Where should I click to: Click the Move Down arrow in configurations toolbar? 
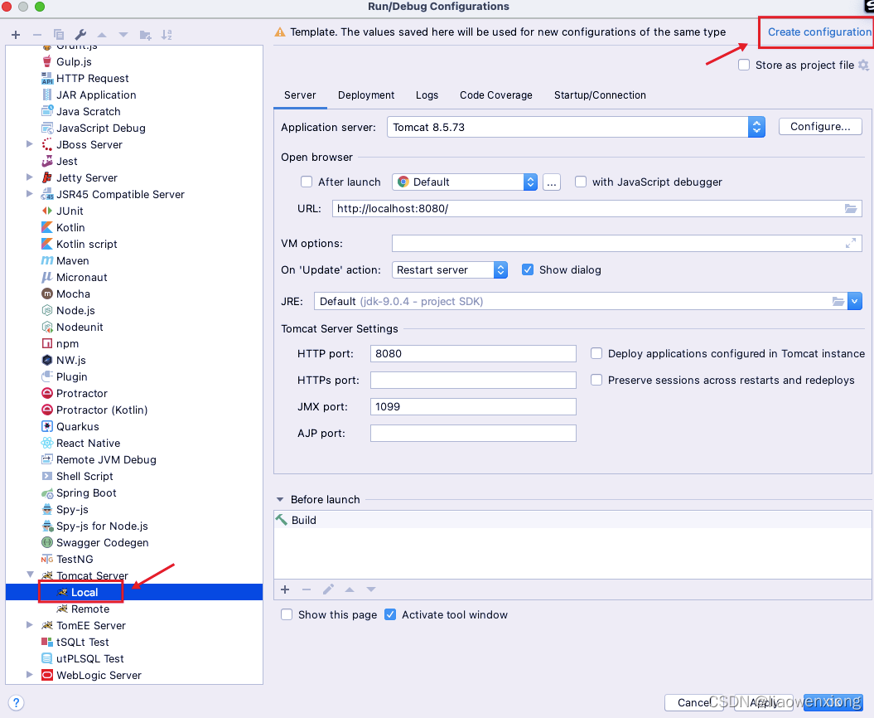pyautogui.click(x=123, y=35)
